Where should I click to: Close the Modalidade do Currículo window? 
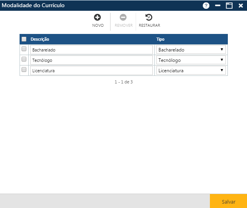(x=241, y=6)
